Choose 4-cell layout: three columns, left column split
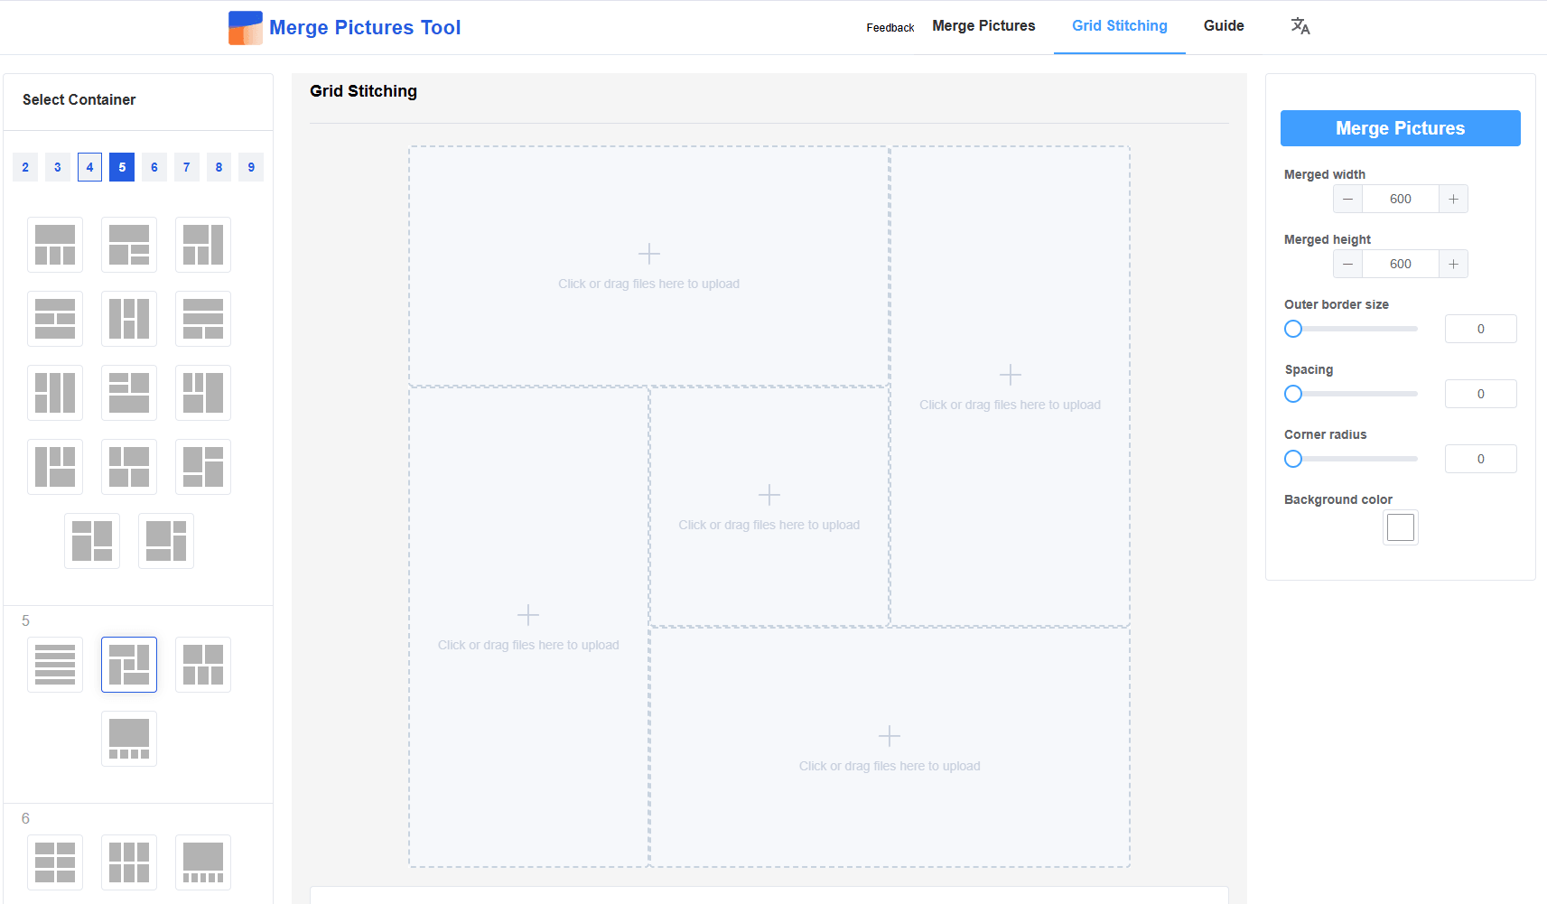Image resolution: width=1547 pixels, height=904 pixels. pos(55,393)
